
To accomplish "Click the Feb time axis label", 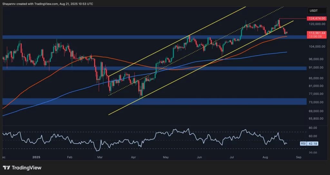I will pos(70,157).
